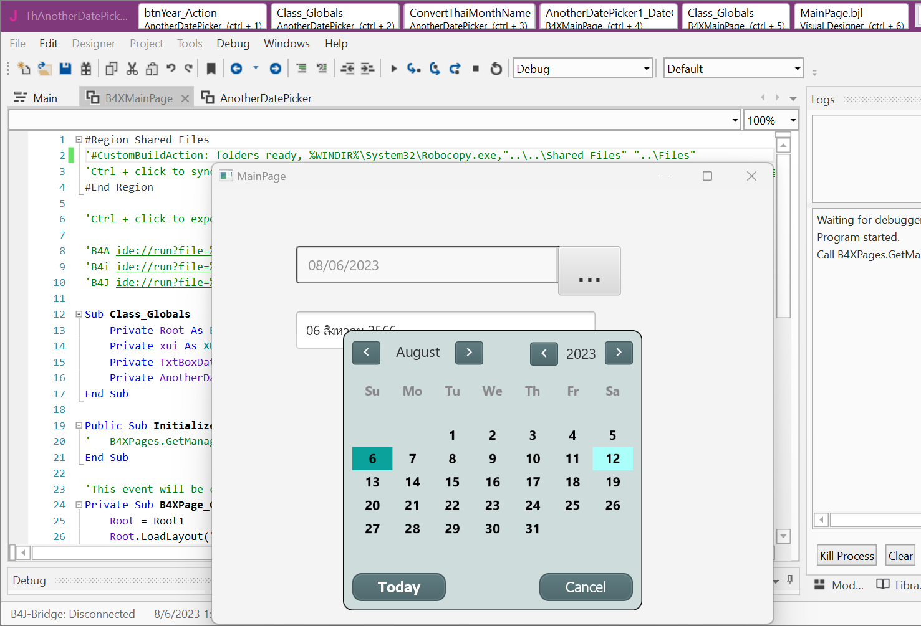Select day 15 in the August calendar
This screenshot has height=626, width=921.
tap(453, 482)
